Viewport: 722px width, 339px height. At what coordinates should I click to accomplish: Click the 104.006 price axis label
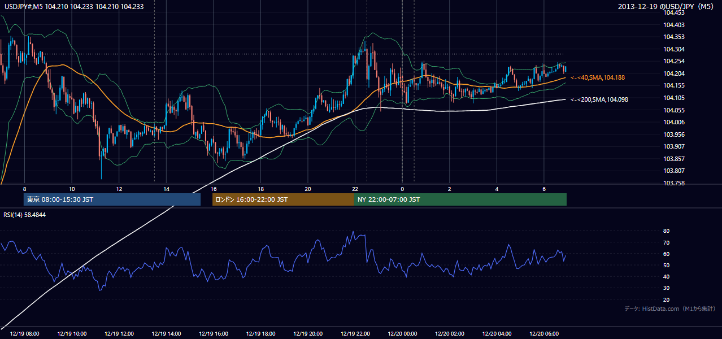point(675,122)
